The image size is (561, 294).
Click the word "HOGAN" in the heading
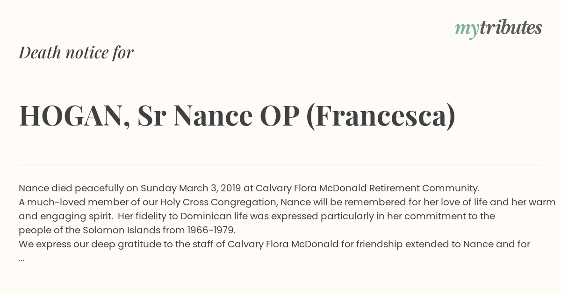coord(70,116)
